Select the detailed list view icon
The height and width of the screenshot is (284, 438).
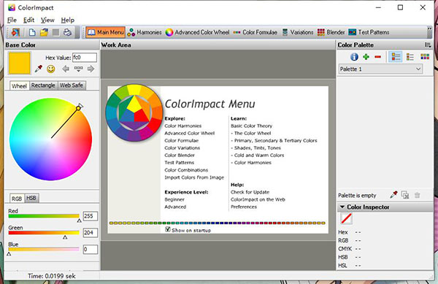396,57
